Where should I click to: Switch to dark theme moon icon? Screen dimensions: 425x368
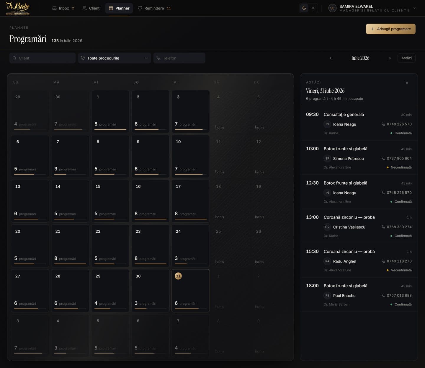(x=304, y=8)
